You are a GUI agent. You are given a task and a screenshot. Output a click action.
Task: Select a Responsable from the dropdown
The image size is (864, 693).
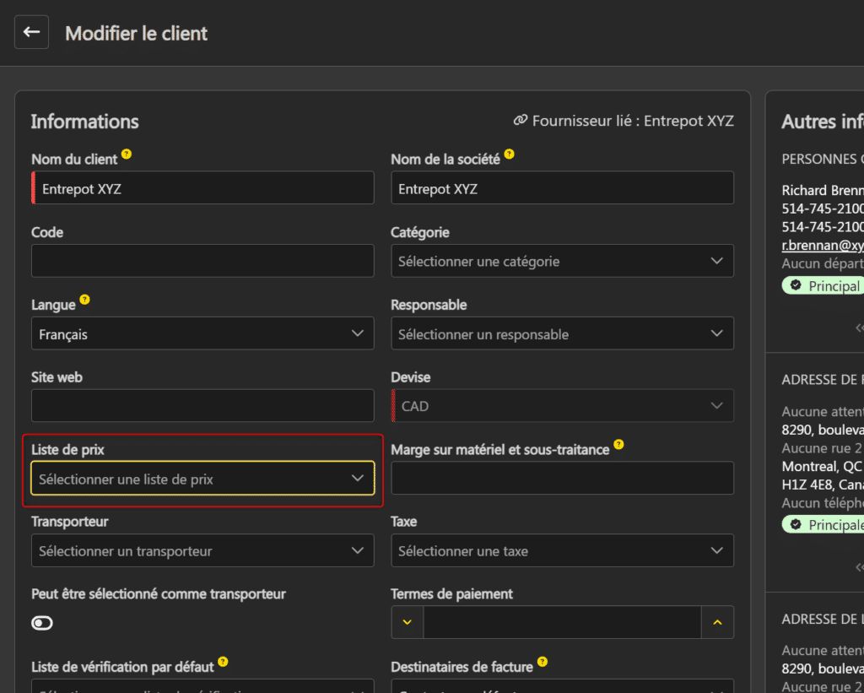coord(562,334)
